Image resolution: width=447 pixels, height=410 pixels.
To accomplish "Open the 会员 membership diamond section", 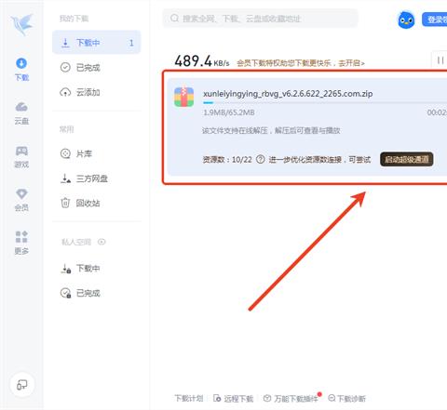I will pos(21,200).
